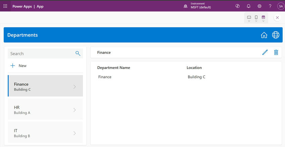
Task: Click the Building C location value
Action: coord(196,77)
